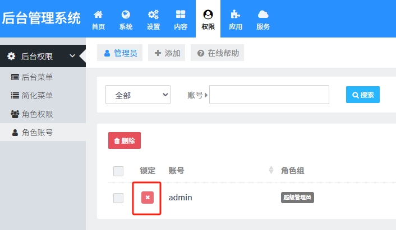Click the 添加 button
This screenshot has height=230, width=396.
pyautogui.click(x=167, y=53)
